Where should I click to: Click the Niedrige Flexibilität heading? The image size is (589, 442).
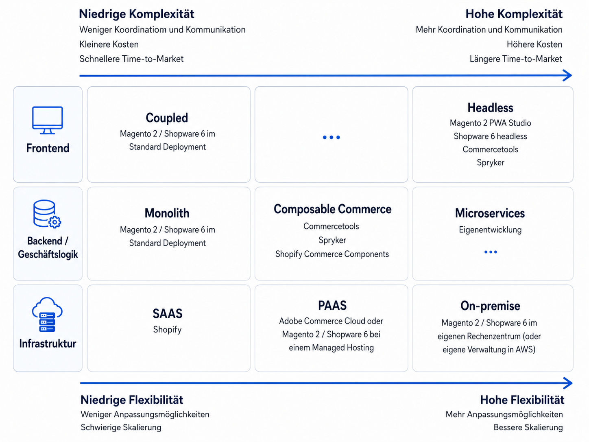click(132, 400)
